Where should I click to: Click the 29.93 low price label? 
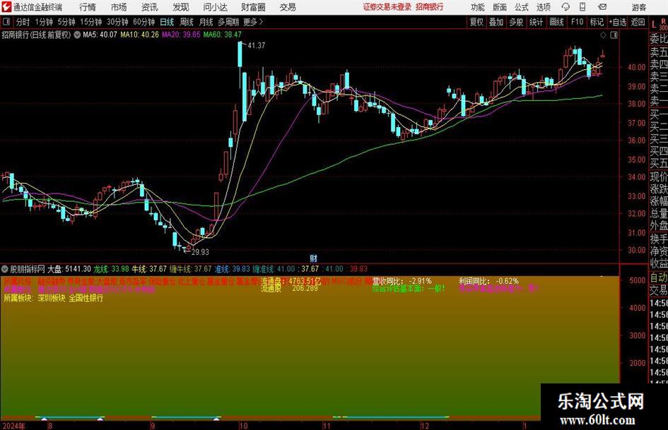pos(200,252)
